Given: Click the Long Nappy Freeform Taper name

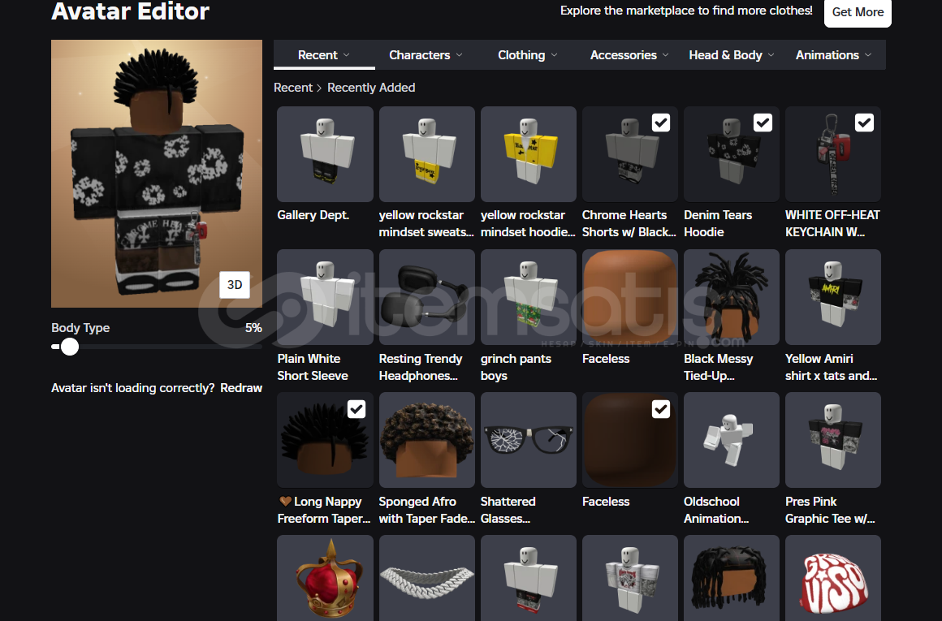Looking at the screenshot, I should pyautogui.click(x=324, y=510).
